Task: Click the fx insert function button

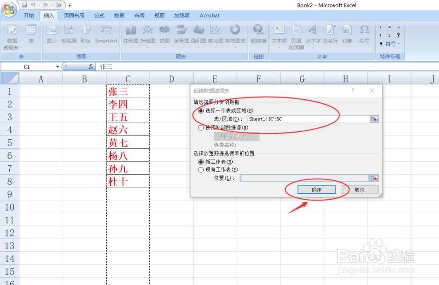Action: (91, 67)
